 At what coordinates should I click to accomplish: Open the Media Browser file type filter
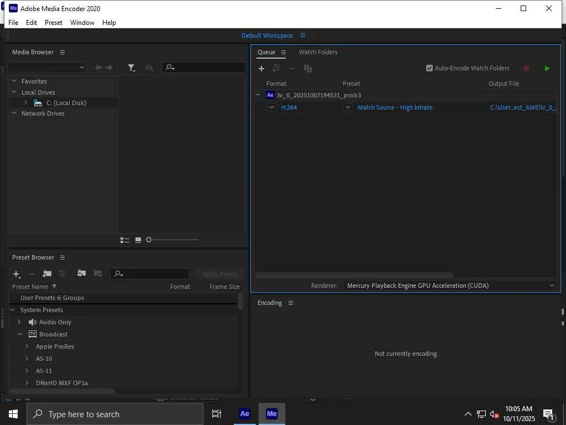click(132, 68)
